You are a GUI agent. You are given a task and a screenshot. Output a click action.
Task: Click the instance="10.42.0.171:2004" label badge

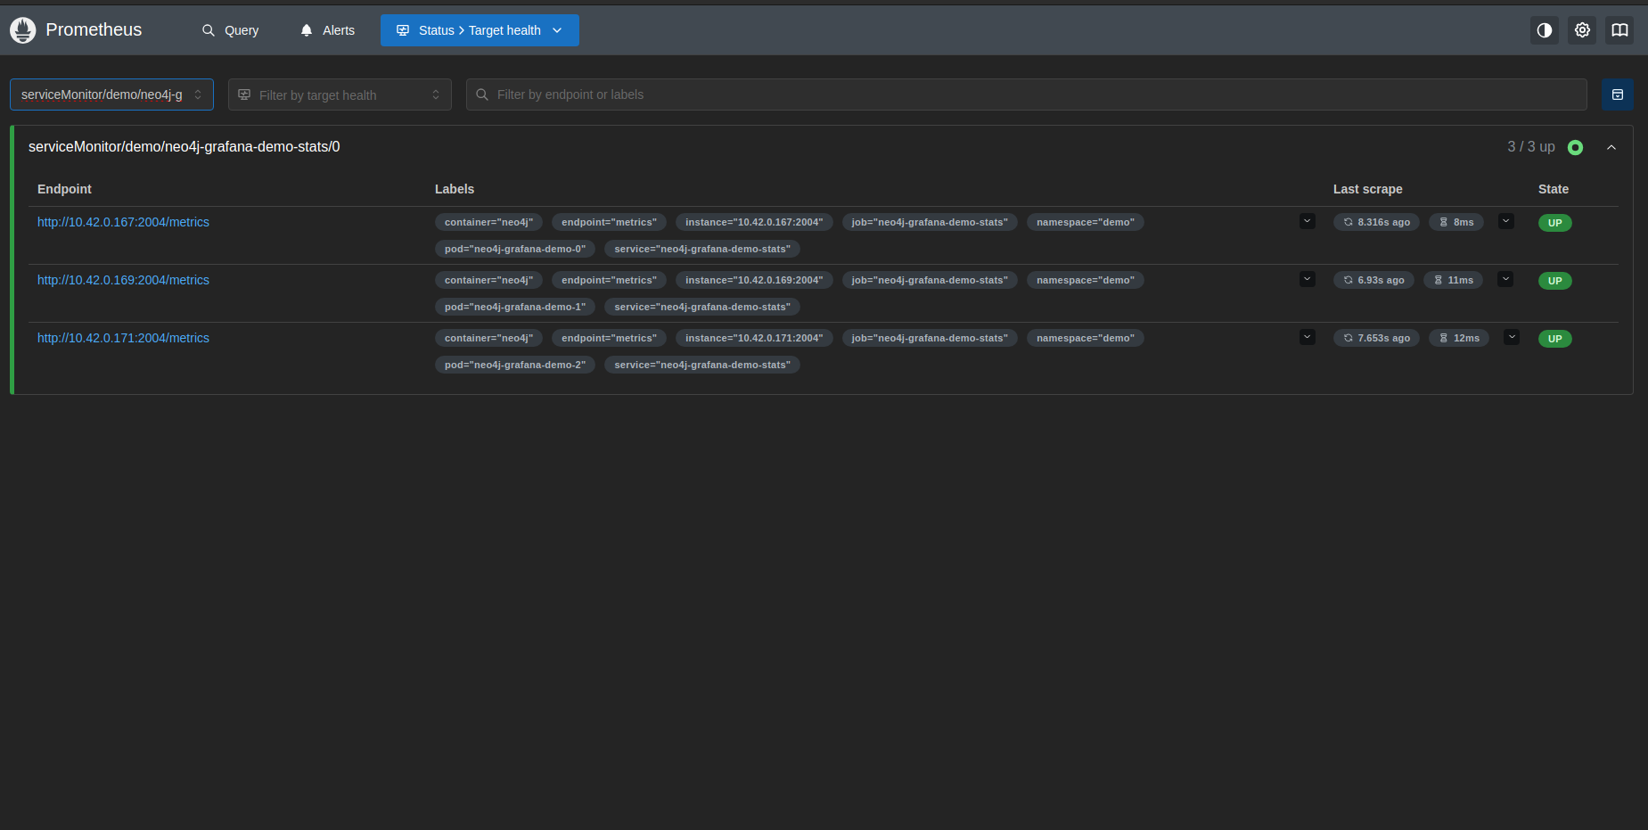pos(754,338)
